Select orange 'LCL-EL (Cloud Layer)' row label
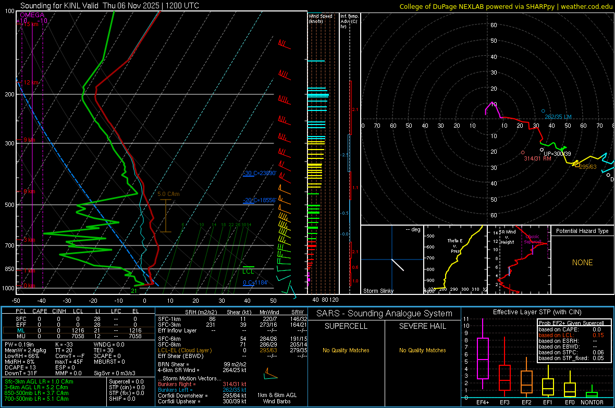This screenshot has width=615, height=408. point(185,350)
